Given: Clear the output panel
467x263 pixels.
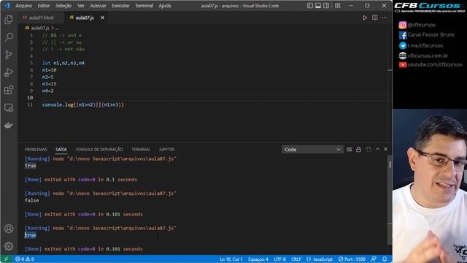Looking at the screenshot, I should tap(349, 149).
